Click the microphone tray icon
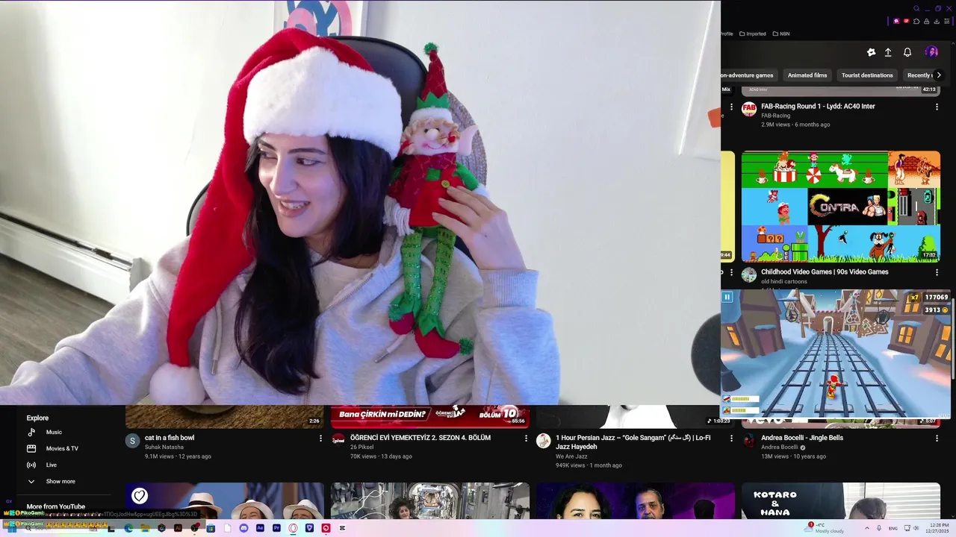956x537 pixels. pos(880,528)
